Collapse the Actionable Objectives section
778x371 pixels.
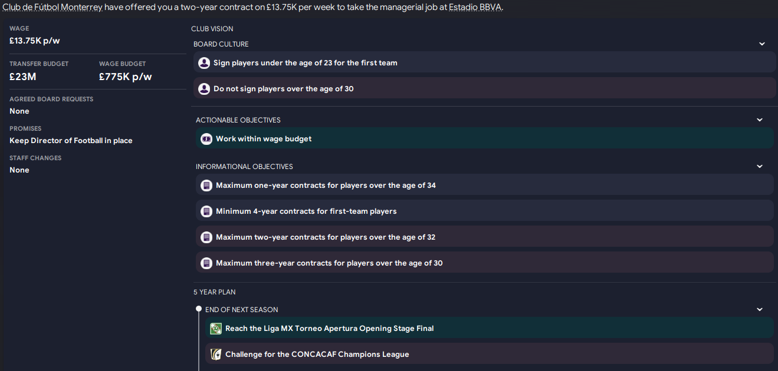(x=760, y=120)
